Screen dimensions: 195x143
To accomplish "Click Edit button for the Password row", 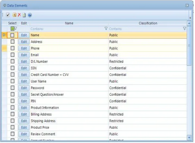I will 24,88.
